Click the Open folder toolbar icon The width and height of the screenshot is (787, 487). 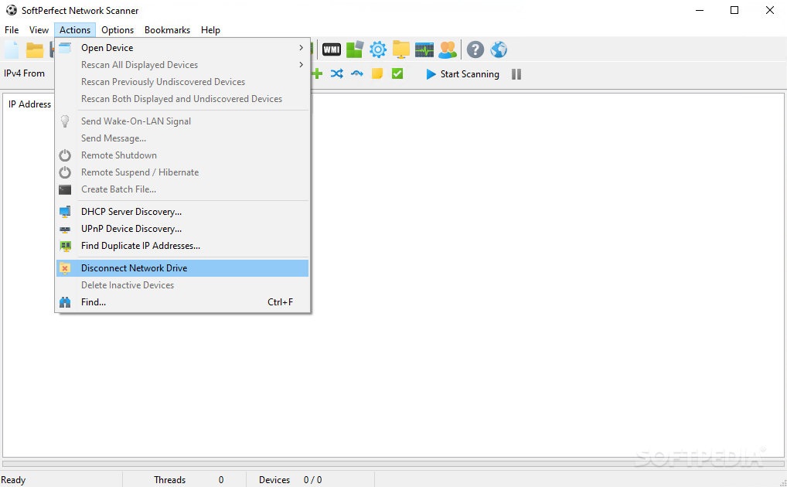[x=35, y=49]
